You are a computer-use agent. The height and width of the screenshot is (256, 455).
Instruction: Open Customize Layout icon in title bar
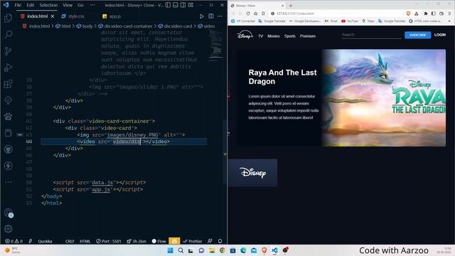191,5
